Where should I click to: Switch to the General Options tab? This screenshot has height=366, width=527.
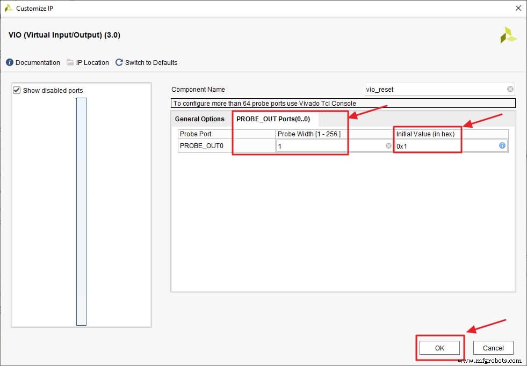click(x=200, y=119)
